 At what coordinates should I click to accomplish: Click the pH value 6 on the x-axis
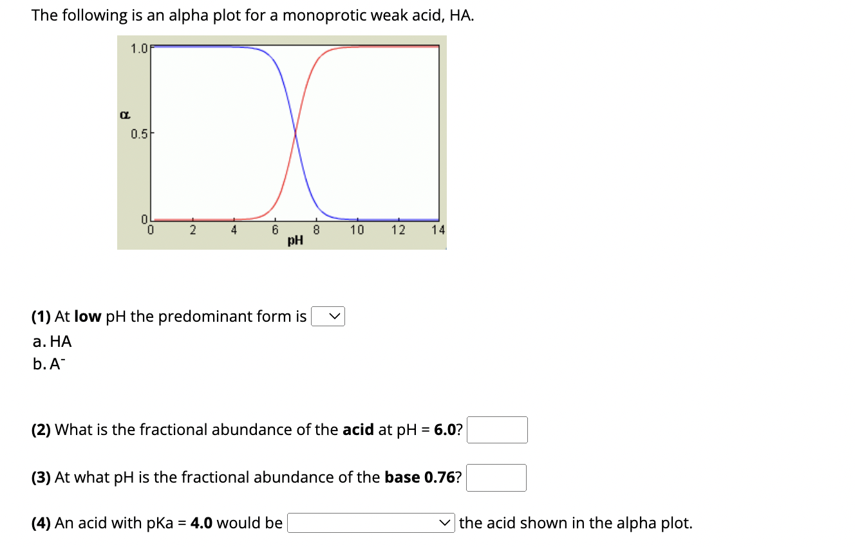coord(275,229)
